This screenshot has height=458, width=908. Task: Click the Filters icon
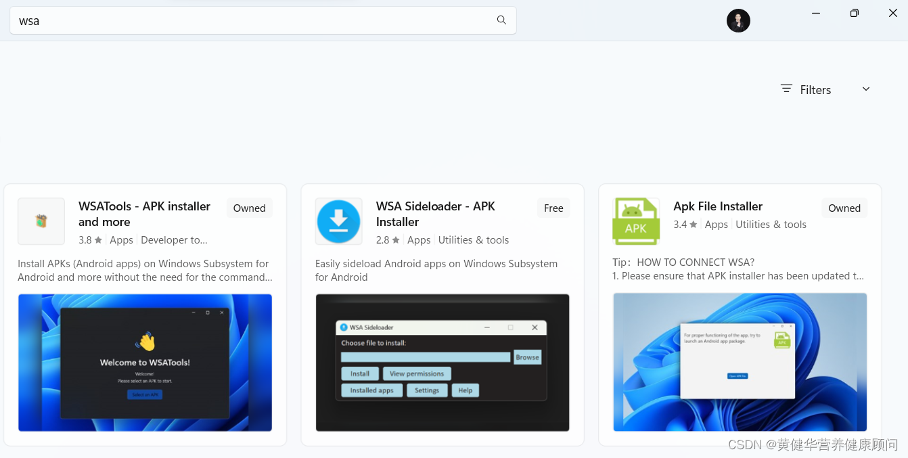tap(786, 89)
